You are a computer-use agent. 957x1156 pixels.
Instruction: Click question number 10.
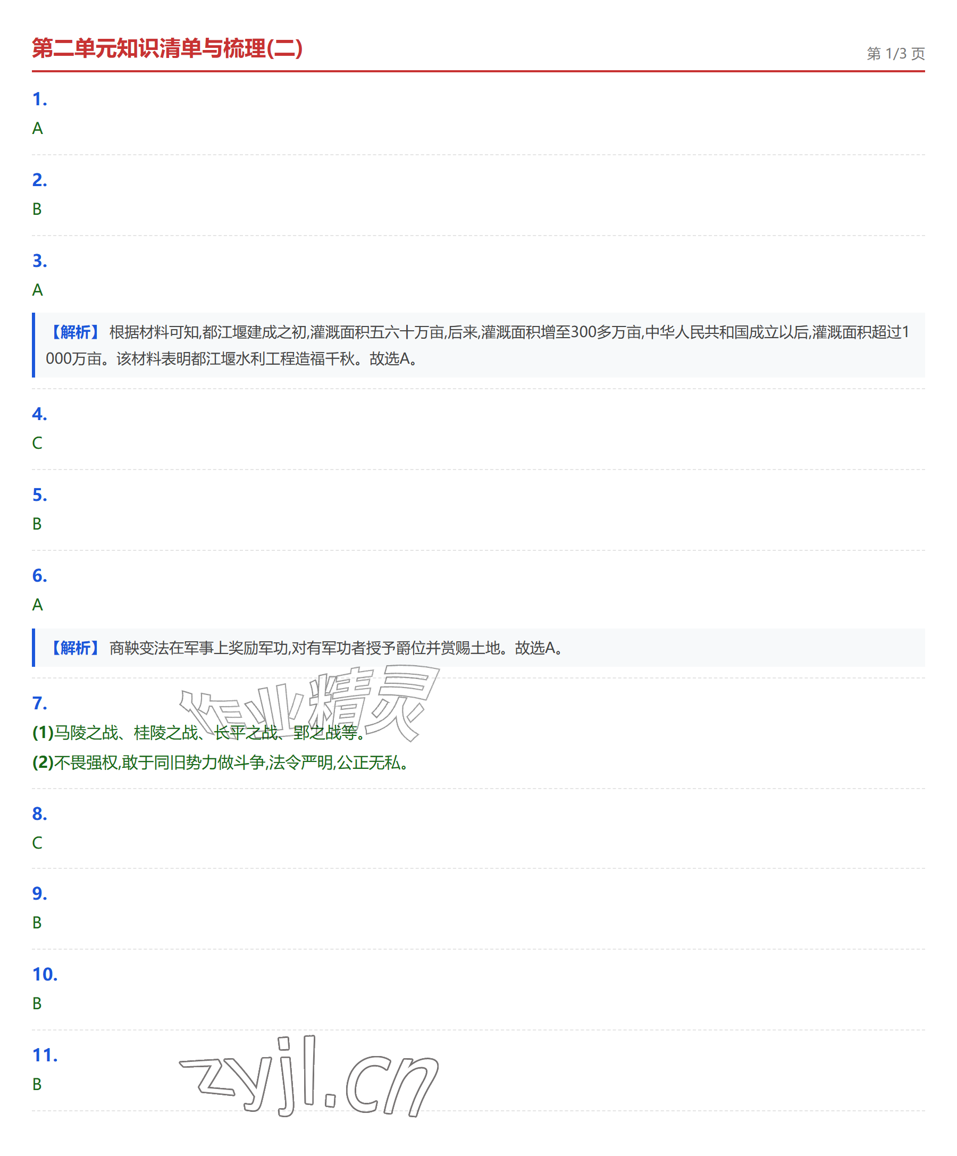click(45, 974)
